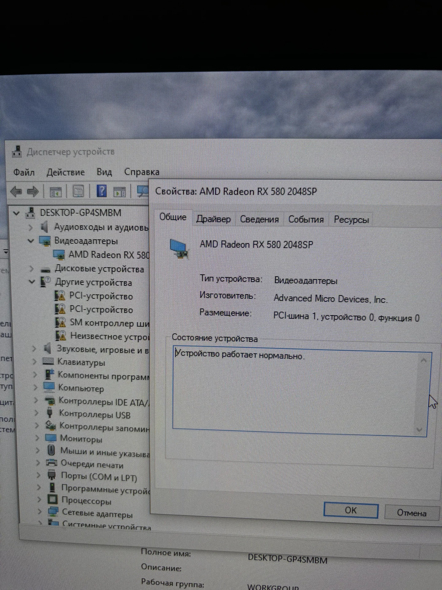This screenshot has height=590, width=442.
Task: Select the AMD Radeon RX 580 adapter icon in tree
Action: click(x=59, y=254)
